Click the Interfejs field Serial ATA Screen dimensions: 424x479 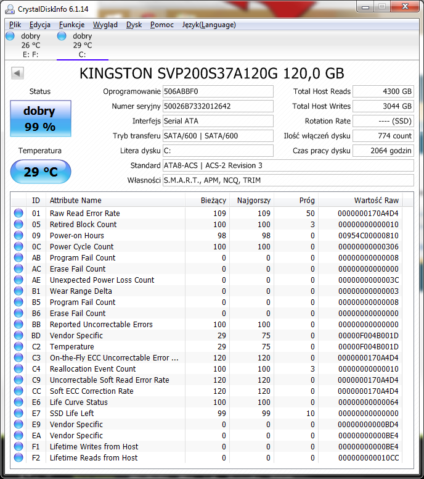click(x=218, y=121)
